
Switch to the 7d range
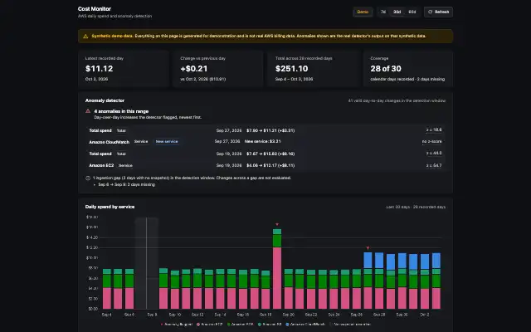[x=383, y=12]
